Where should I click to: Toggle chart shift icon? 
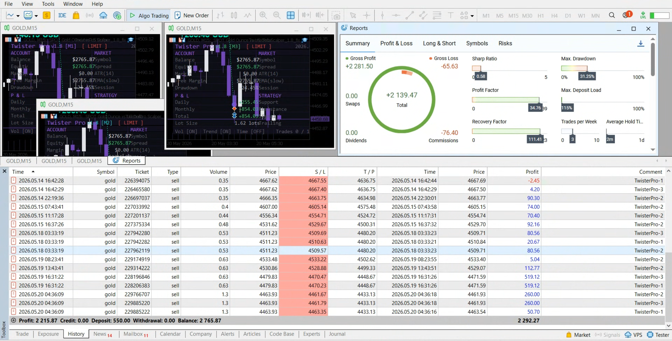click(320, 15)
